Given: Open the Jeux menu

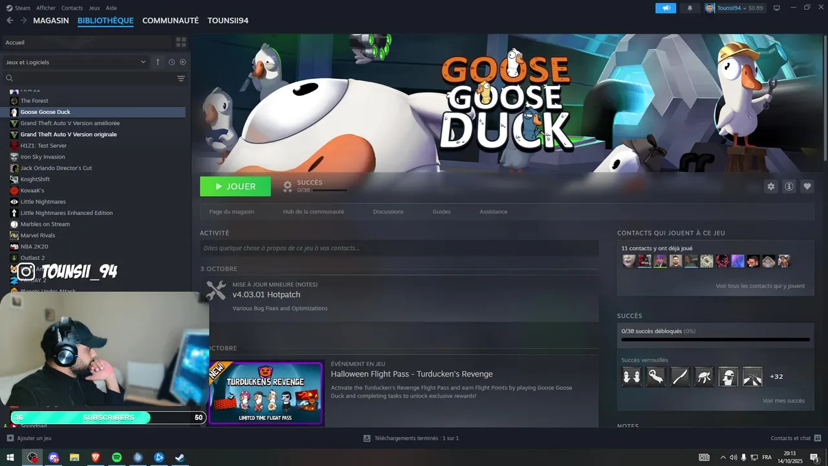Looking at the screenshot, I should (94, 8).
